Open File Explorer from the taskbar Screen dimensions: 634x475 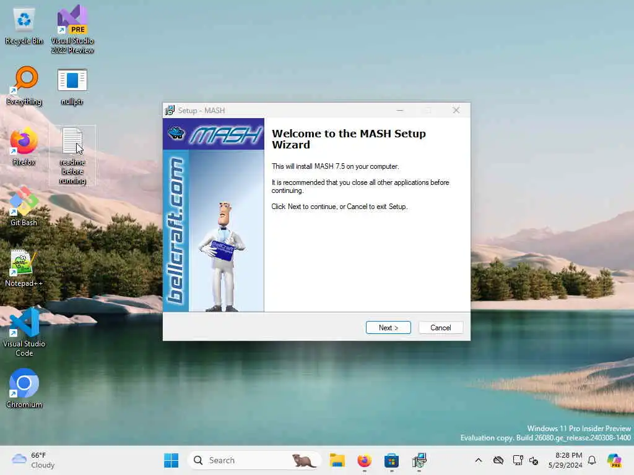pyautogui.click(x=337, y=460)
